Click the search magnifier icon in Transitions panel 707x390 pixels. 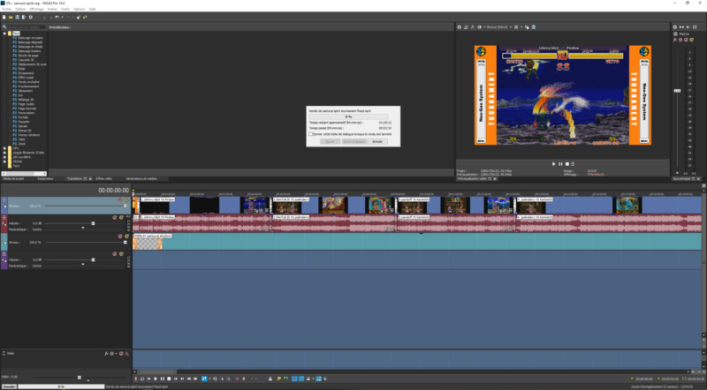coord(4,27)
